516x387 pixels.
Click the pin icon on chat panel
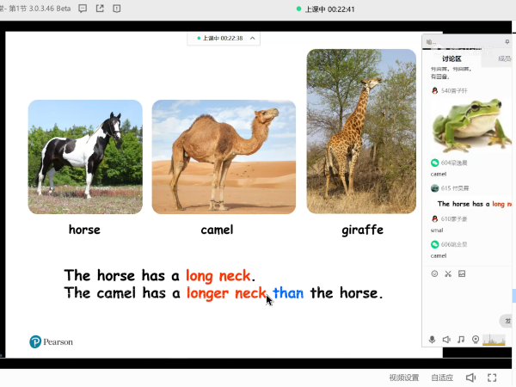[x=506, y=41]
